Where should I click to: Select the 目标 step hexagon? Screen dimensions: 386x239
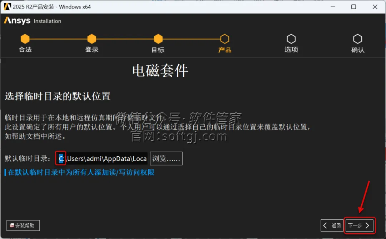pos(158,39)
